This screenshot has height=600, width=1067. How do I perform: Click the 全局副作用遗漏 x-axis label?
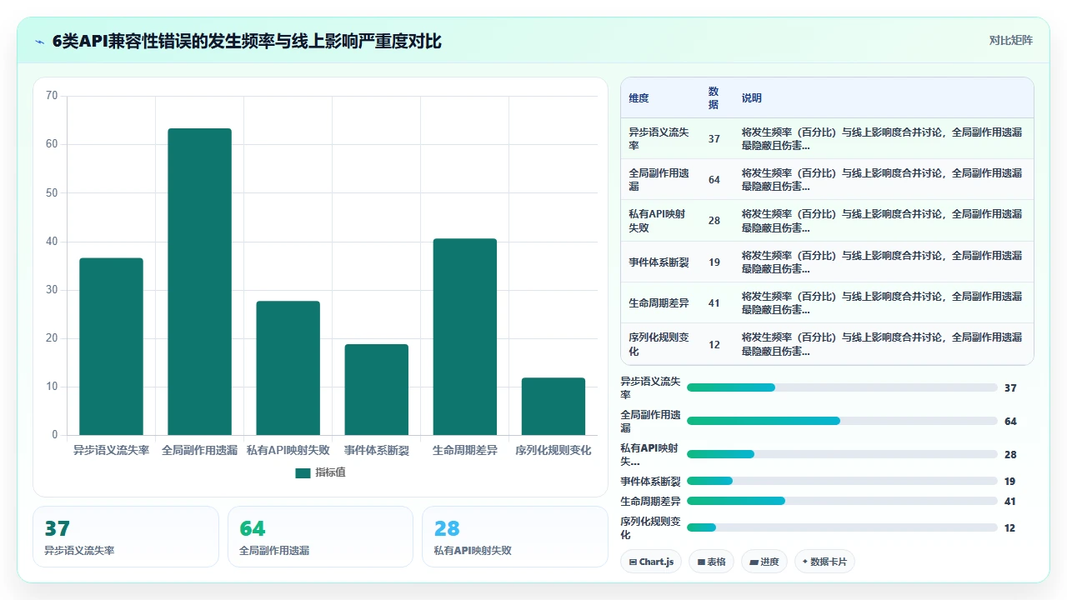200,450
